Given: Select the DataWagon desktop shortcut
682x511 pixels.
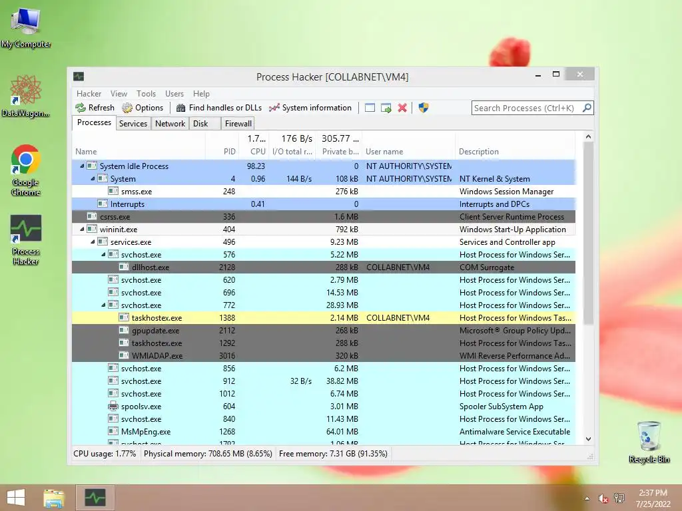Looking at the screenshot, I should (26, 96).
